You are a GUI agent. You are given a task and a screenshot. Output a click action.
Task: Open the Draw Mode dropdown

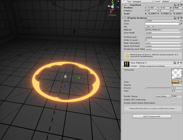pos(164,33)
